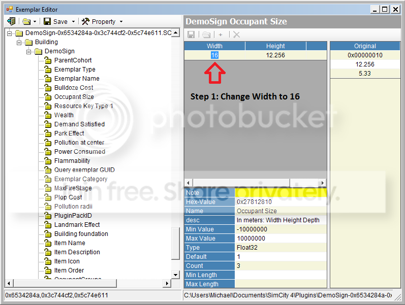Select the Flammability property

tap(72, 161)
